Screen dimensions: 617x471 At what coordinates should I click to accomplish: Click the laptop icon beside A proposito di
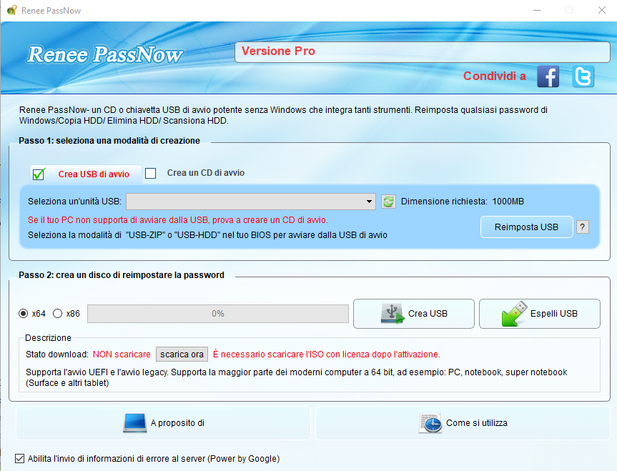click(135, 423)
